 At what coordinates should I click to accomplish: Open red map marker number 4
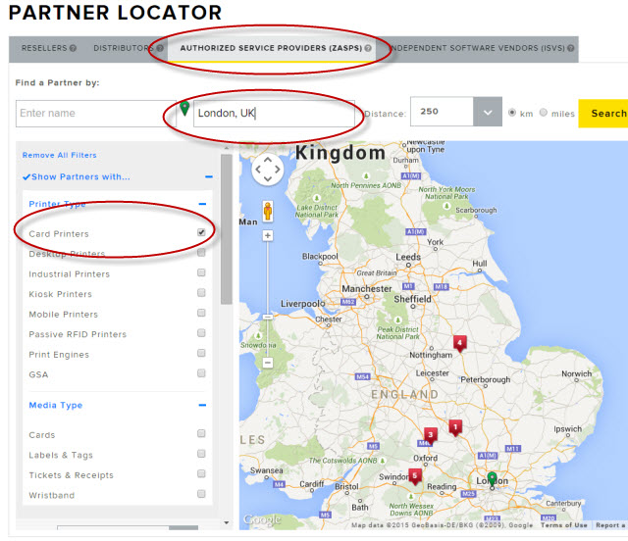pyautogui.click(x=460, y=343)
